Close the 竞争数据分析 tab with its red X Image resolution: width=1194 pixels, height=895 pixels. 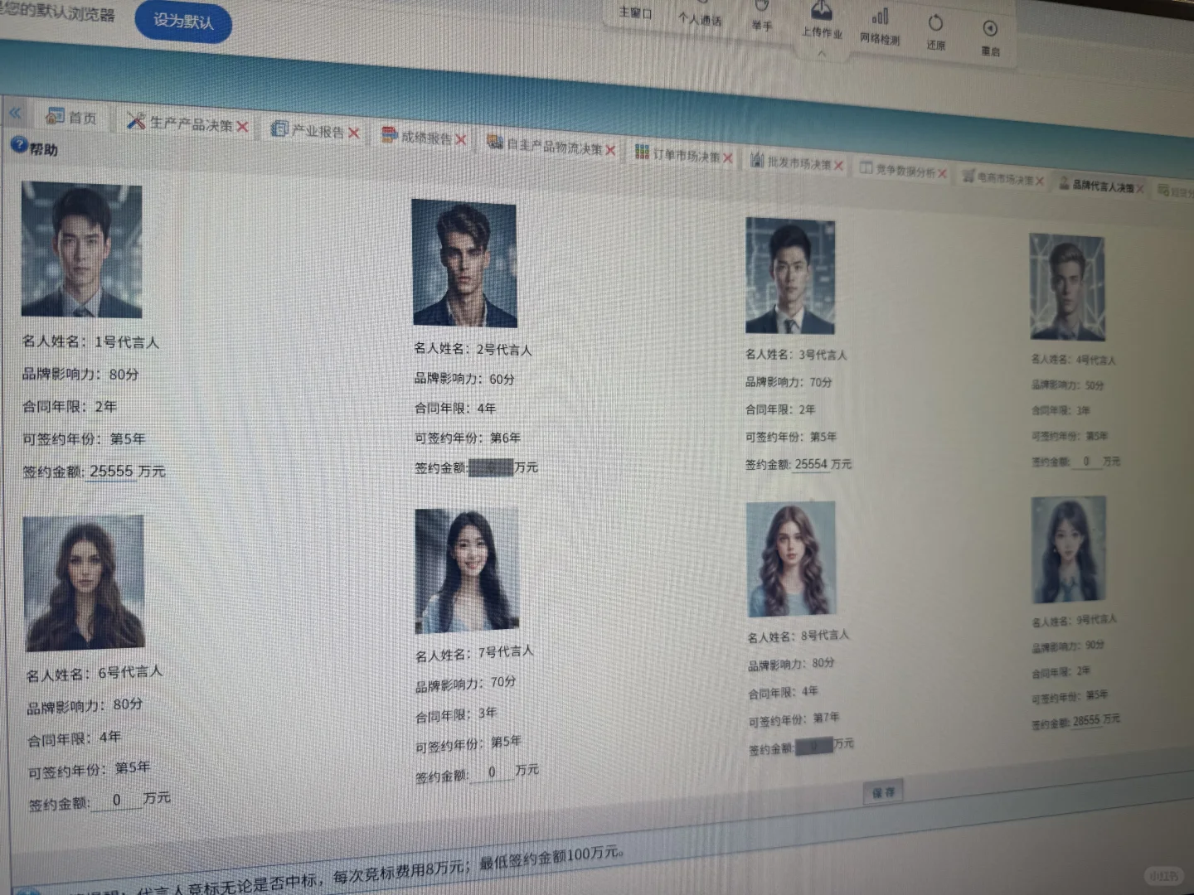(x=943, y=173)
